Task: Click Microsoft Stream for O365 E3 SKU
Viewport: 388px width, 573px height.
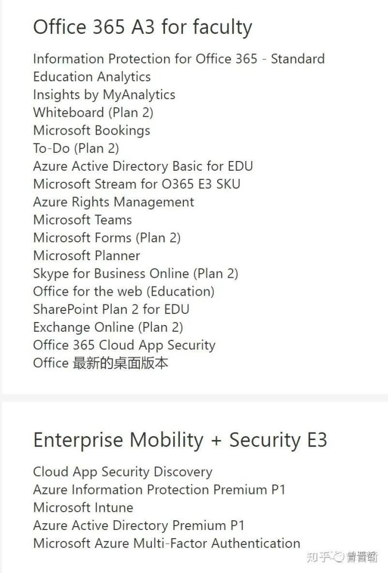Action: click(136, 184)
